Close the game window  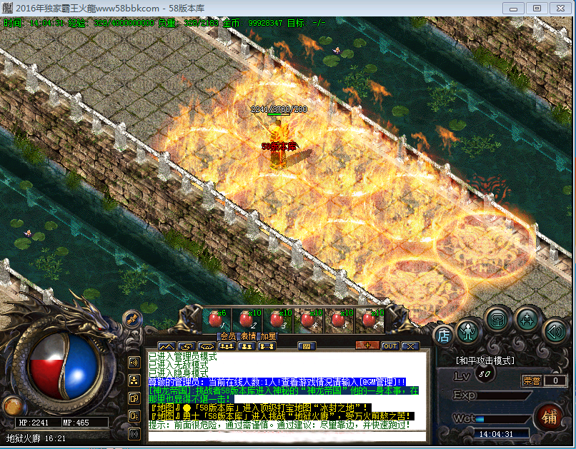pyautogui.click(x=560, y=8)
